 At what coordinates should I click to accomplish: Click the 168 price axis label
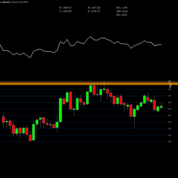pyautogui.click(x=169, y=103)
